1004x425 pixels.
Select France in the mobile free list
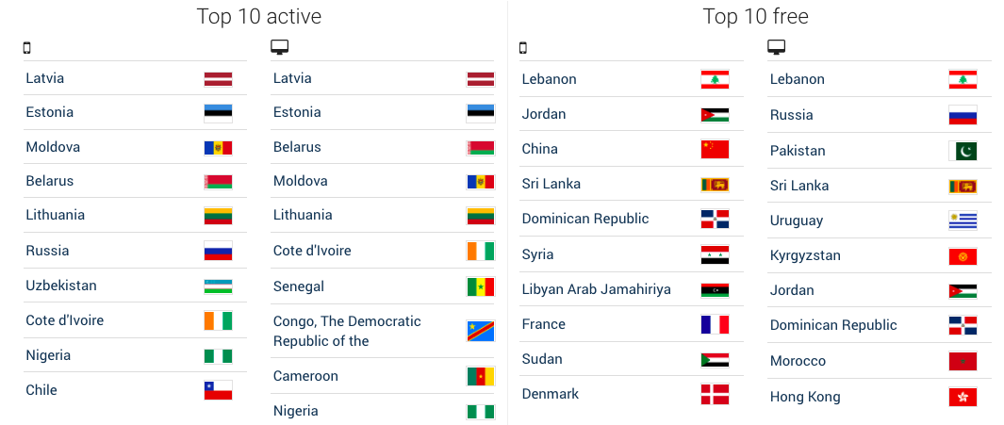pyautogui.click(x=544, y=324)
